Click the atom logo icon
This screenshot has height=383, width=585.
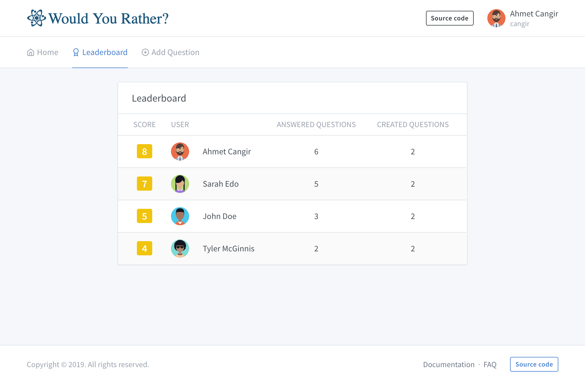[x=36, y=18]
